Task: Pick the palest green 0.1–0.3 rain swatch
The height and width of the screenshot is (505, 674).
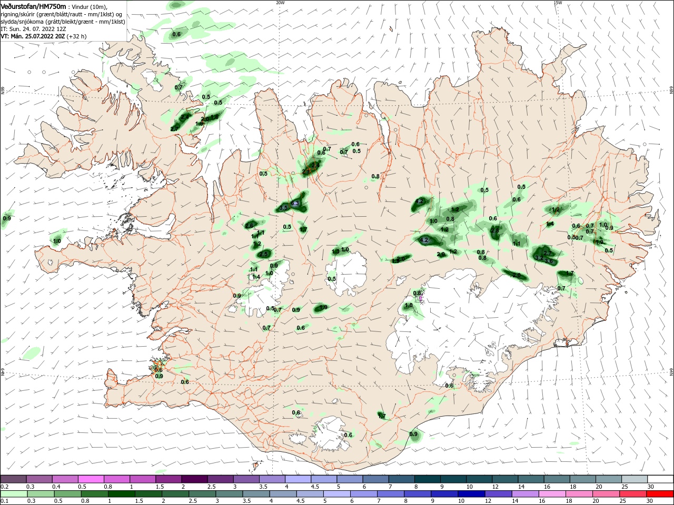Action: (x=14, y=494)
